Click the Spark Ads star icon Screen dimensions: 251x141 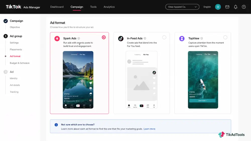point(57,39)
